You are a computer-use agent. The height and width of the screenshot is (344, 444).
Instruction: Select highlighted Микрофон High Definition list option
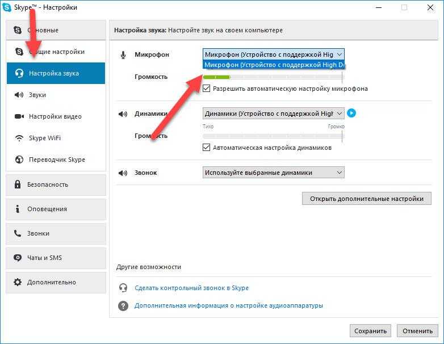pos(274,65)
